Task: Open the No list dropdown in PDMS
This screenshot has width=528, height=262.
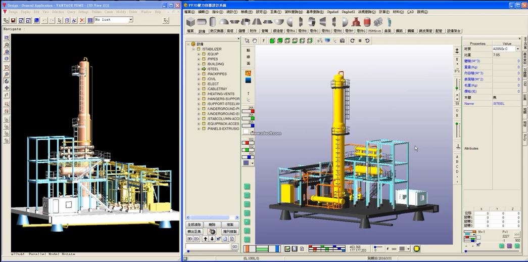Action: point(131,20)
